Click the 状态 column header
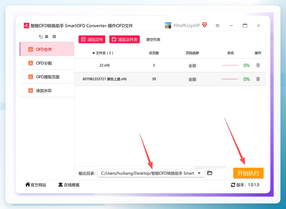Screen dimensions: 286x209 click(231, 53)
